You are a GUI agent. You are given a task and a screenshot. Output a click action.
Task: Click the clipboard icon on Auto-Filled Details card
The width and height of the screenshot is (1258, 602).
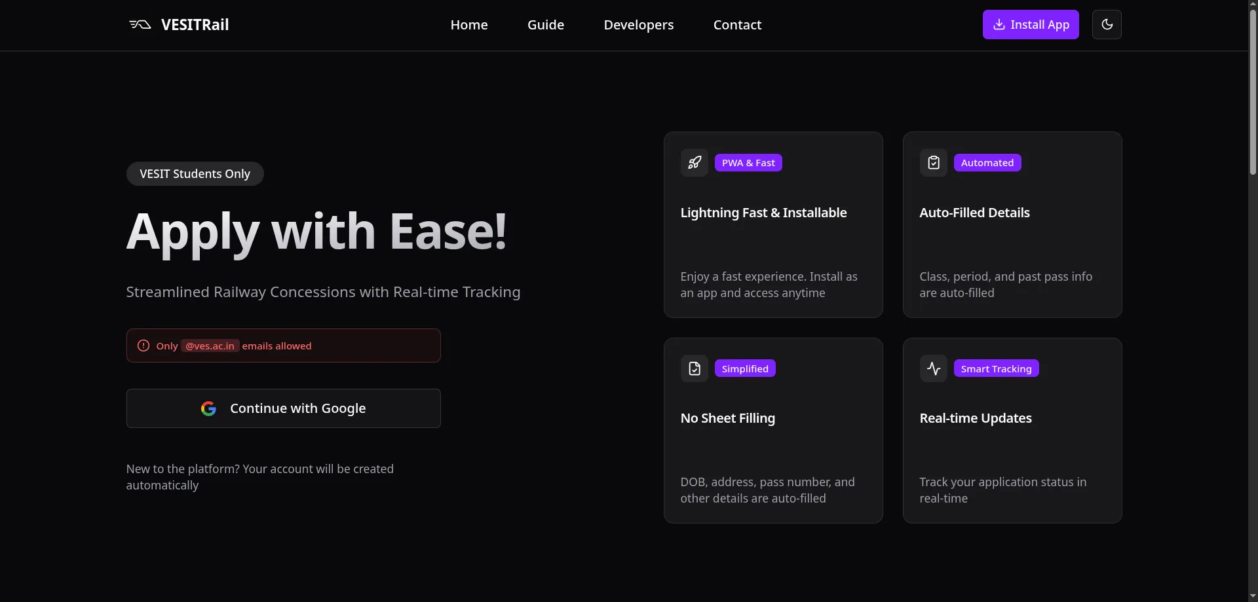click(x=933, y=162)
